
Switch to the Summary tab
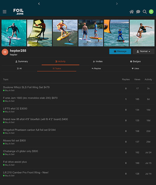22,62
